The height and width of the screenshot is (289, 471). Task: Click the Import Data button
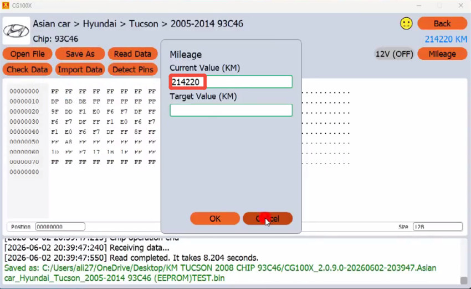pyautogui.click(x=80, y=70)
